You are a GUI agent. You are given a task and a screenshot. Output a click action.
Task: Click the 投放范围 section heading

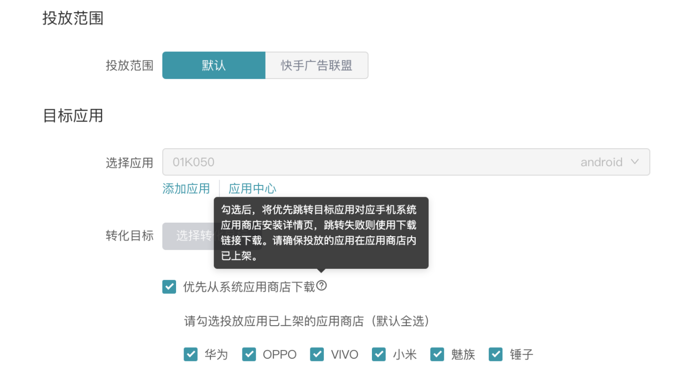pos(72,18)
